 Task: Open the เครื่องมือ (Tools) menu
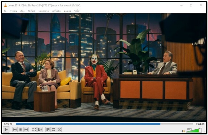[56, 11]
